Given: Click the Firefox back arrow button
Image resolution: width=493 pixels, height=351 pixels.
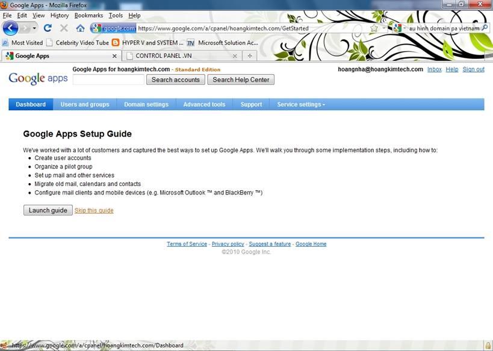Looking at the screenshot, I should click(10, 28).
